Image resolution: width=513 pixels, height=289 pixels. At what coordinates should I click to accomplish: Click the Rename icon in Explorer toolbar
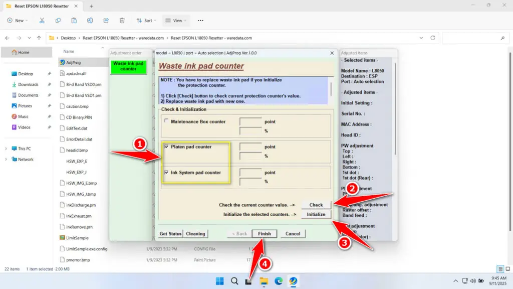coord(90,21)
